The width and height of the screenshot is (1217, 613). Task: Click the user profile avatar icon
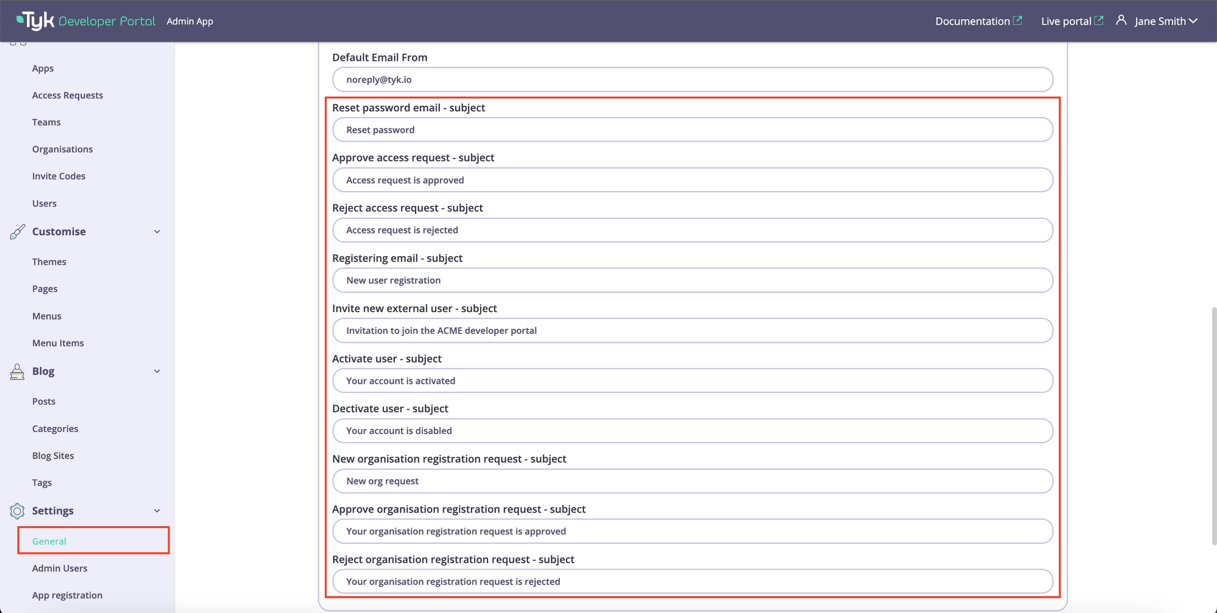pyautogui.click(x=1121, y=21)
